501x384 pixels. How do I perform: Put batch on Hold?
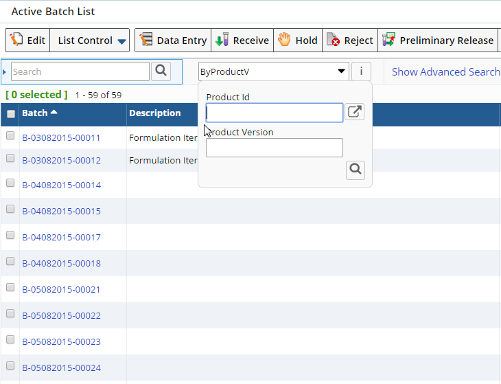298,41
